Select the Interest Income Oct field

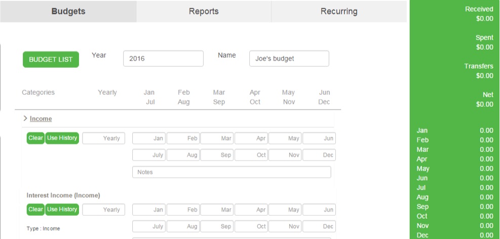(251, 226)
